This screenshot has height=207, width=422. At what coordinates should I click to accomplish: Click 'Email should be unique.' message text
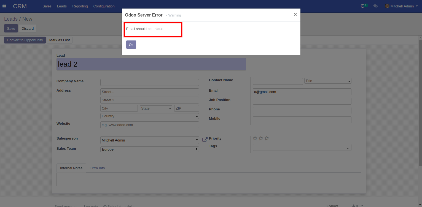145,29
